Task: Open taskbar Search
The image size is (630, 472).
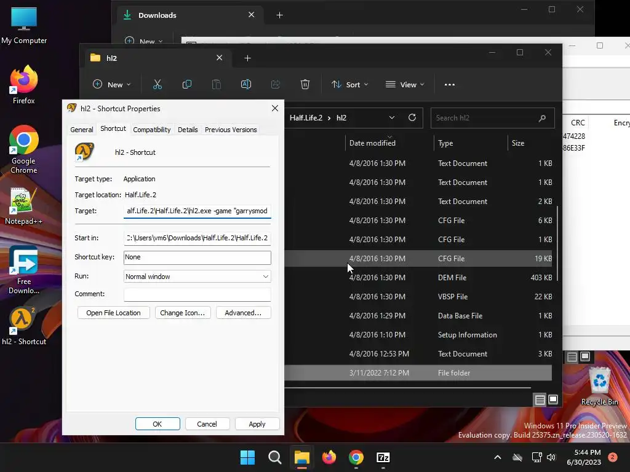Action: click(x=275, y=457)
